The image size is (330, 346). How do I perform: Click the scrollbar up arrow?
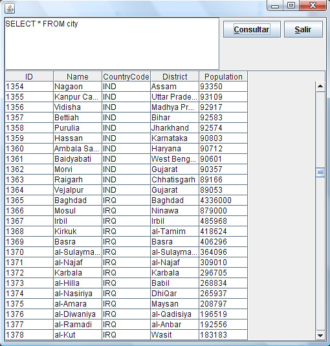(x=320, y=86)
